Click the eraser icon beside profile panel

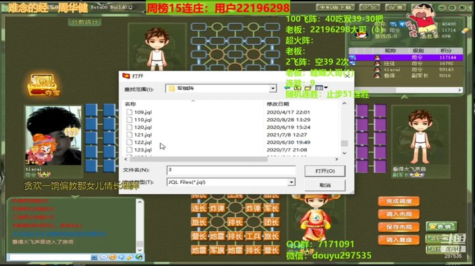point(465,30)
